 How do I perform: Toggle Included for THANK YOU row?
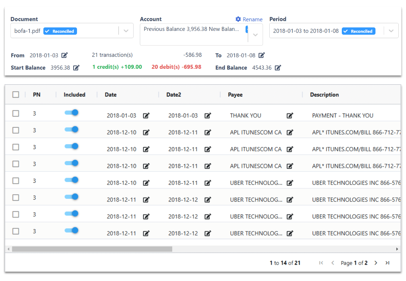click(71, 112)
